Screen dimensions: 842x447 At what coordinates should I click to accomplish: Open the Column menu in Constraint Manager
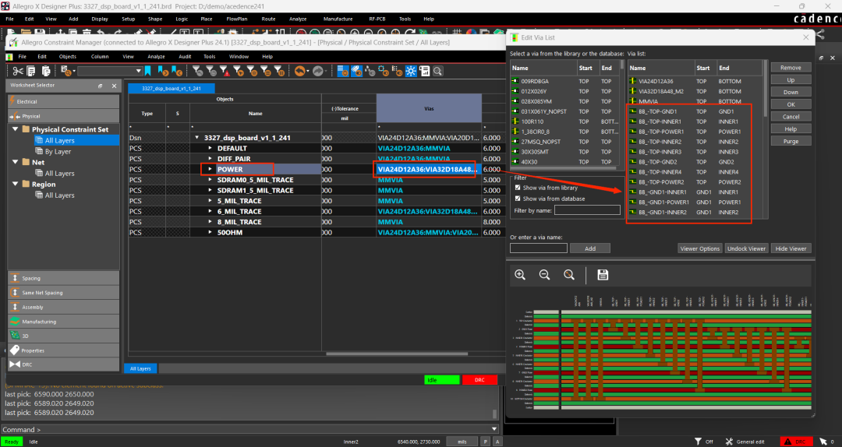pos(100,56)
